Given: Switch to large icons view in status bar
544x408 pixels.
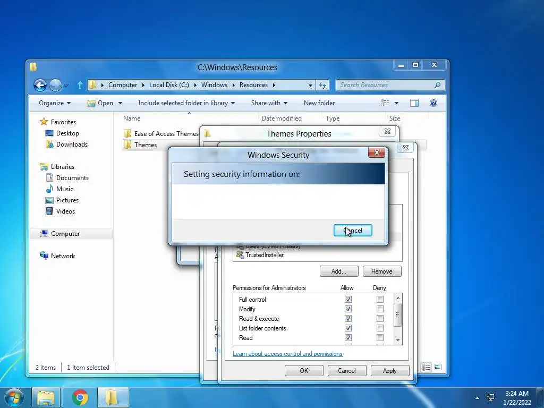Looking at the screenshot, I should 438,367.
